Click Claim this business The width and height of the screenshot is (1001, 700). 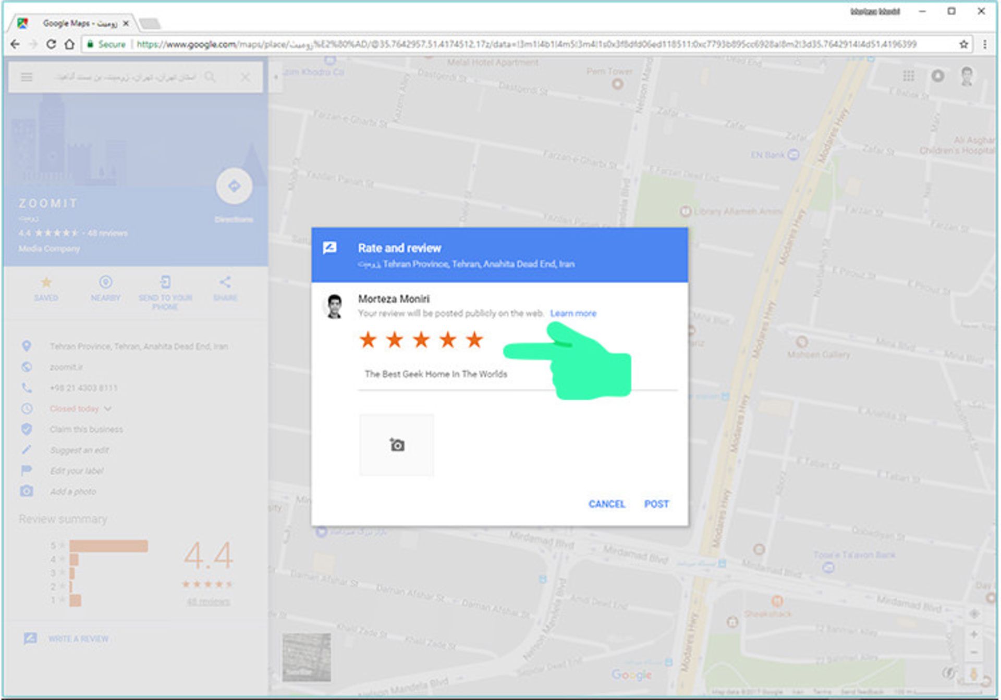pos(87,430)
